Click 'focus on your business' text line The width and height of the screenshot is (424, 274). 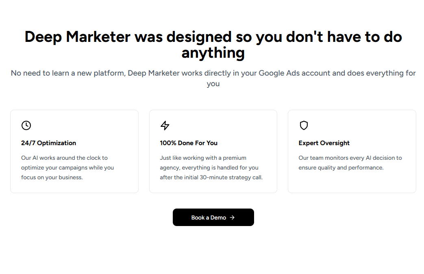52,177
